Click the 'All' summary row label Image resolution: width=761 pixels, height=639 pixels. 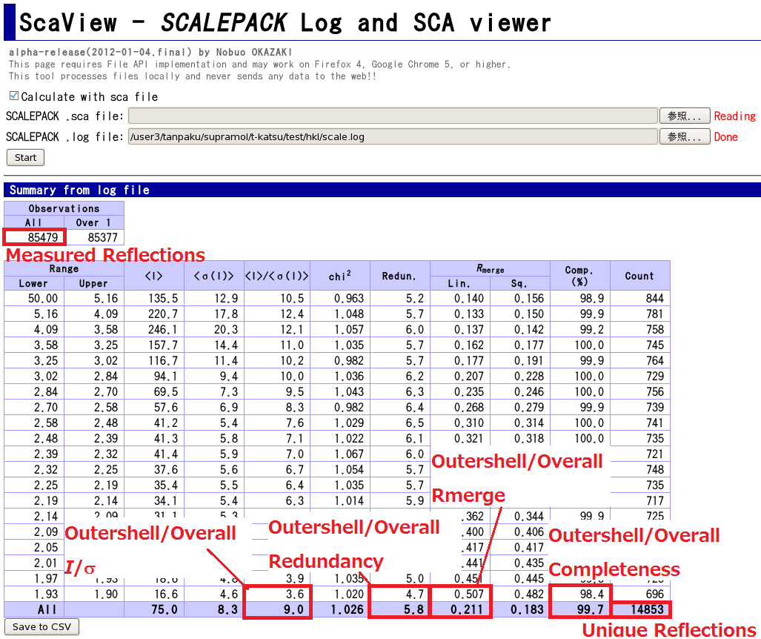(34, 609)
